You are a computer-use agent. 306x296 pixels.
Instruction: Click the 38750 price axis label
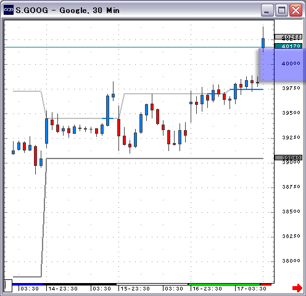(x=291, y=187)
